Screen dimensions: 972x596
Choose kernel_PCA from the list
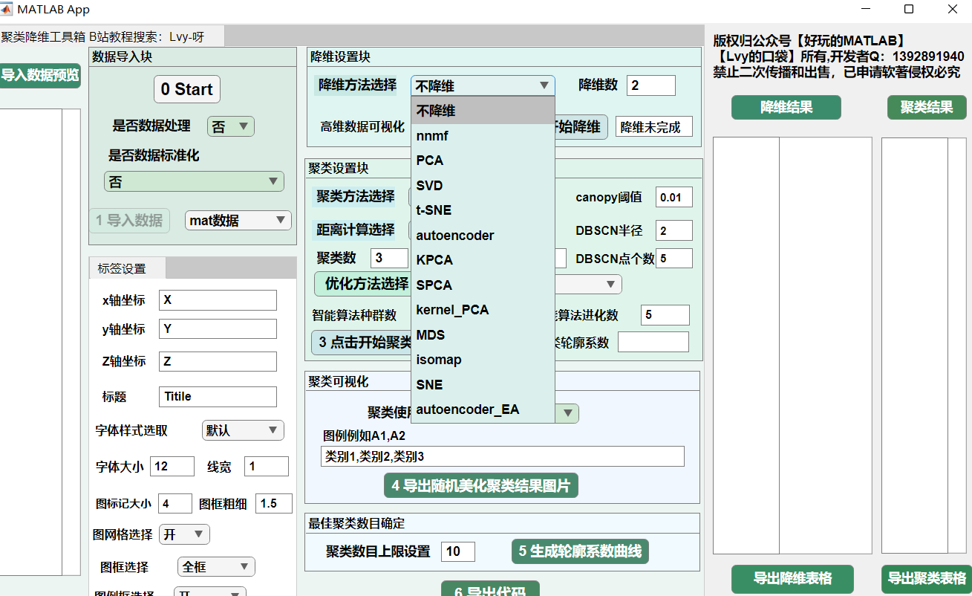click(452, 310)
